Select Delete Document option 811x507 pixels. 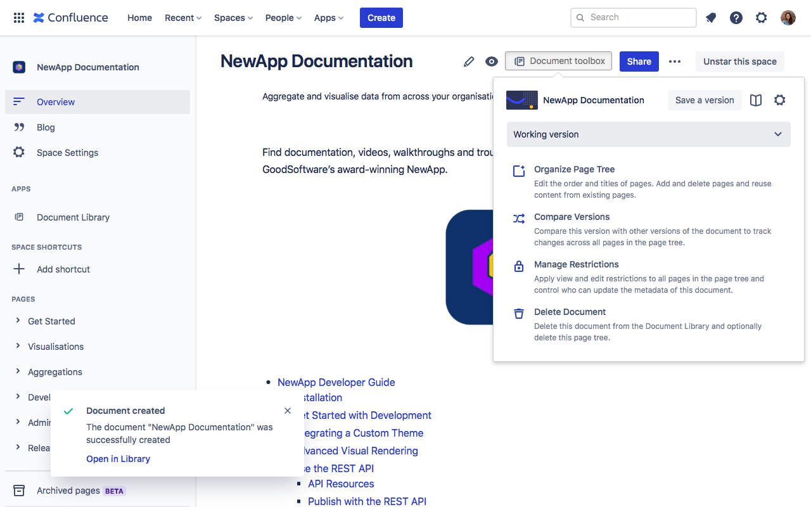pos(570,312)
